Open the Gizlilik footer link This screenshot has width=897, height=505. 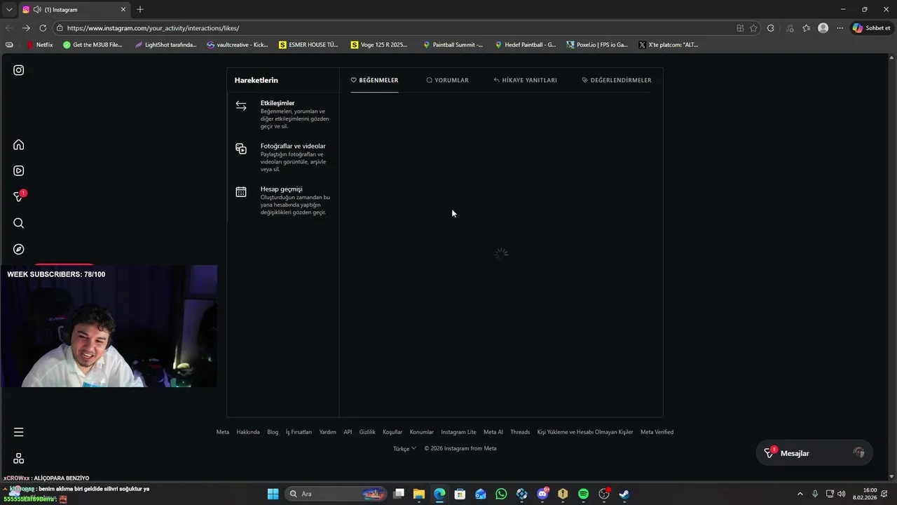(x=367, y=432)
